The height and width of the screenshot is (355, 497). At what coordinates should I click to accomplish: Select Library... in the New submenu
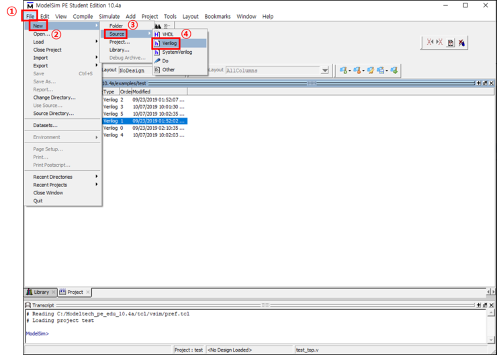click(127, 50)
